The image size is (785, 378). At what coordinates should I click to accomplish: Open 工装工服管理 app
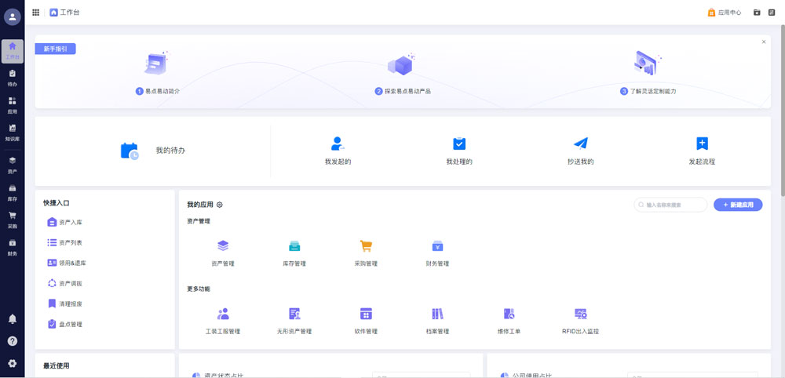pyautogui.click(x=223, y=314)
